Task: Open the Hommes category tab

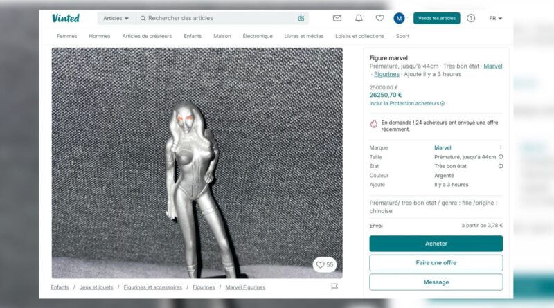Action: coord(100,36)
